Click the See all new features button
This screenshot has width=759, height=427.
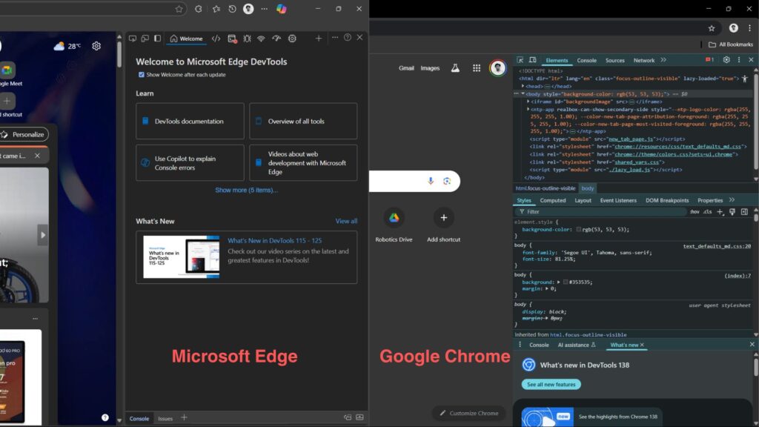(x=551, y=385)
